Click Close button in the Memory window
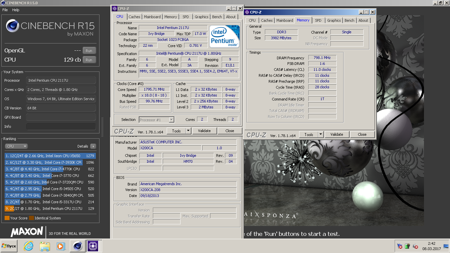This screenshot has width=450, height=253. pyautogui.click(x=362, y=134)
